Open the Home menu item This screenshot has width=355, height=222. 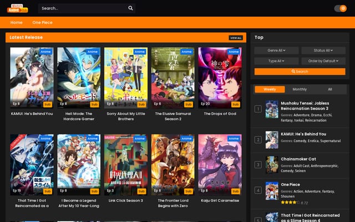16,22
